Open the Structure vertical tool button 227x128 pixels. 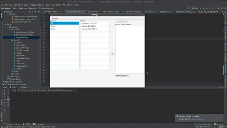[1, 104]
